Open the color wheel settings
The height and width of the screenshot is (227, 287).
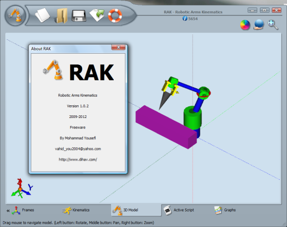pyautogui.click(x=245, y=25)
